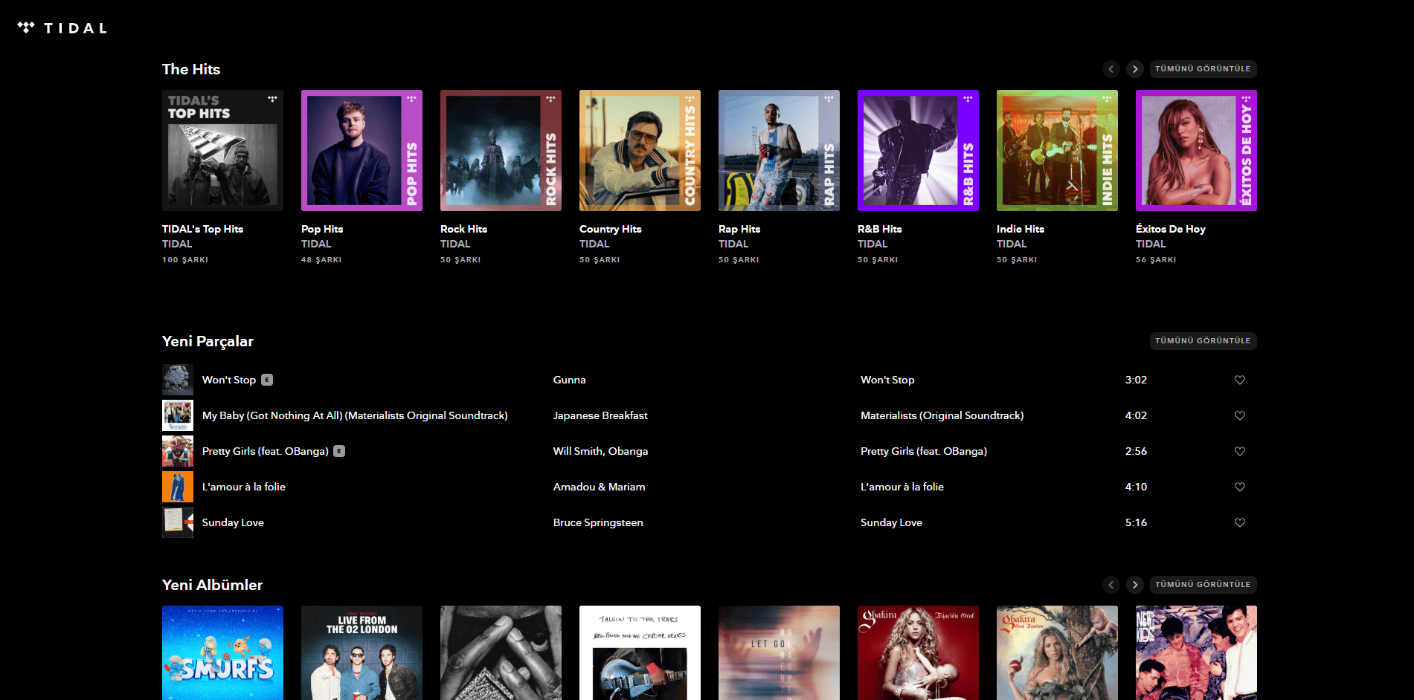Viewport: 1414px width, 700px height.
Task: Open L'amour à la folie album link
Action: pos(902,487)
